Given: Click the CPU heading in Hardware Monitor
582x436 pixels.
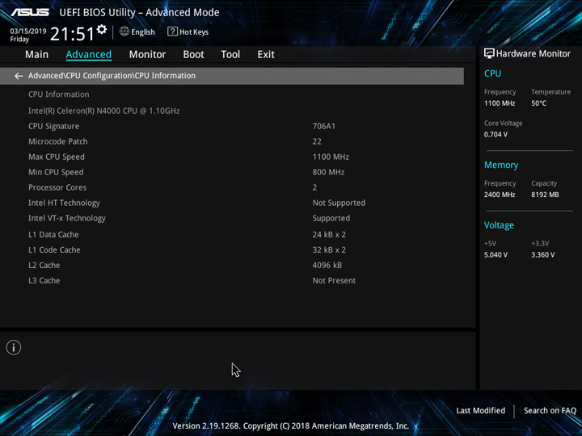Looking at the screenshot, I should coord(492,73).
